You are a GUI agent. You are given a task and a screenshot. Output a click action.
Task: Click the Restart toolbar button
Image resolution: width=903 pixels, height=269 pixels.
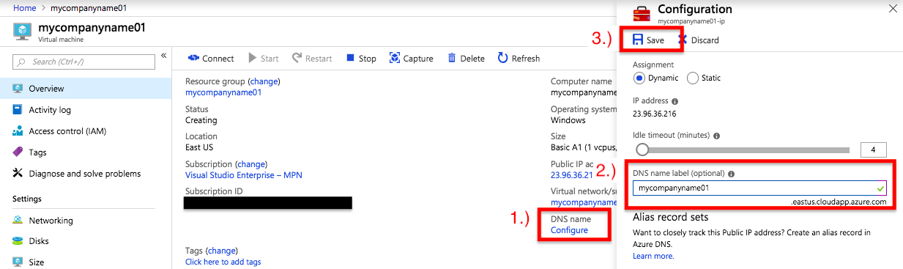312,59
